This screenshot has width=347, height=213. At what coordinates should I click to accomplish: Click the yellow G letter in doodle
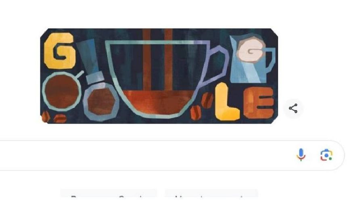(59, 51)
